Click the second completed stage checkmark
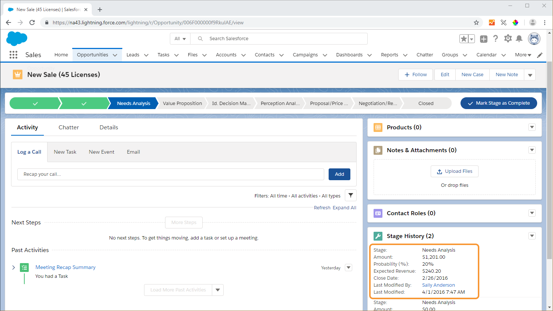Viewport: 553px width, 311px height. [84, 104]
